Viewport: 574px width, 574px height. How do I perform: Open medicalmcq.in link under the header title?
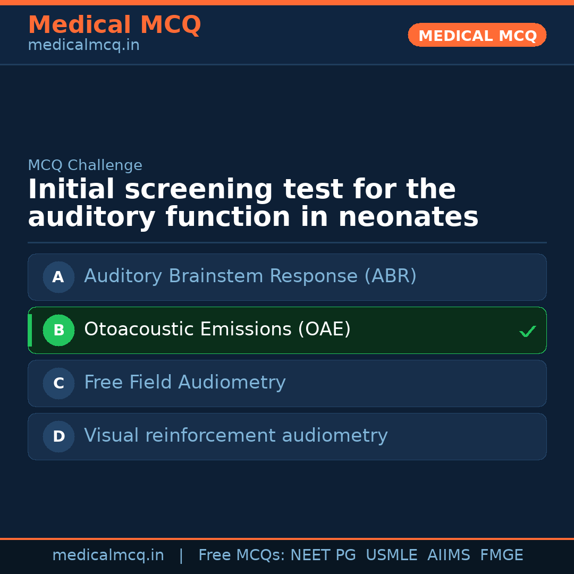[x=83, y=46]
